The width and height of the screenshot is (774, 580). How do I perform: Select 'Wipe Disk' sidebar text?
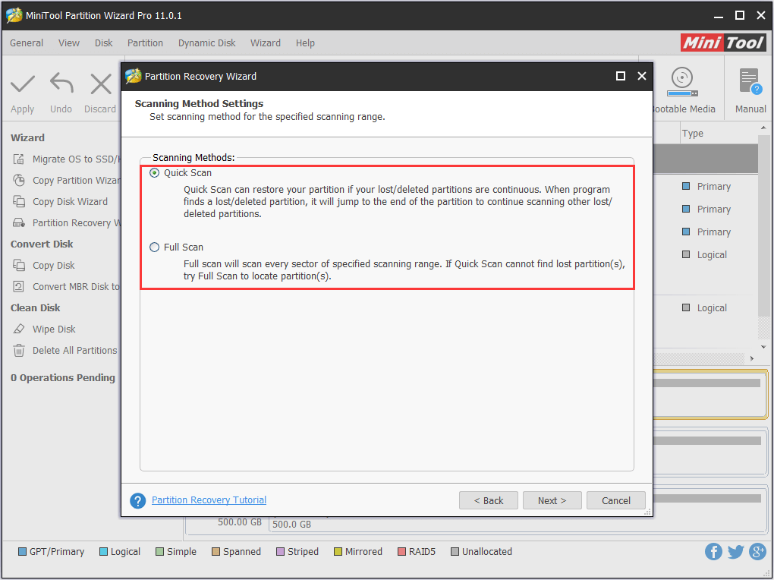54,329
